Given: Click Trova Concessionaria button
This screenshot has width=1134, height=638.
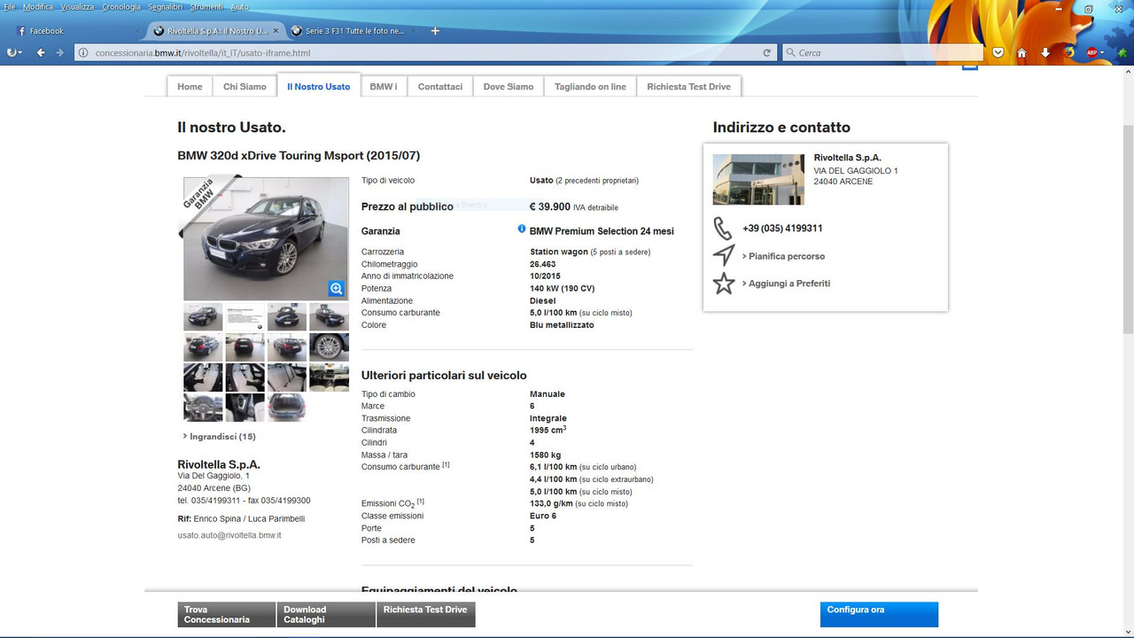Looking at the screenshot, I should tap(227, 614).
